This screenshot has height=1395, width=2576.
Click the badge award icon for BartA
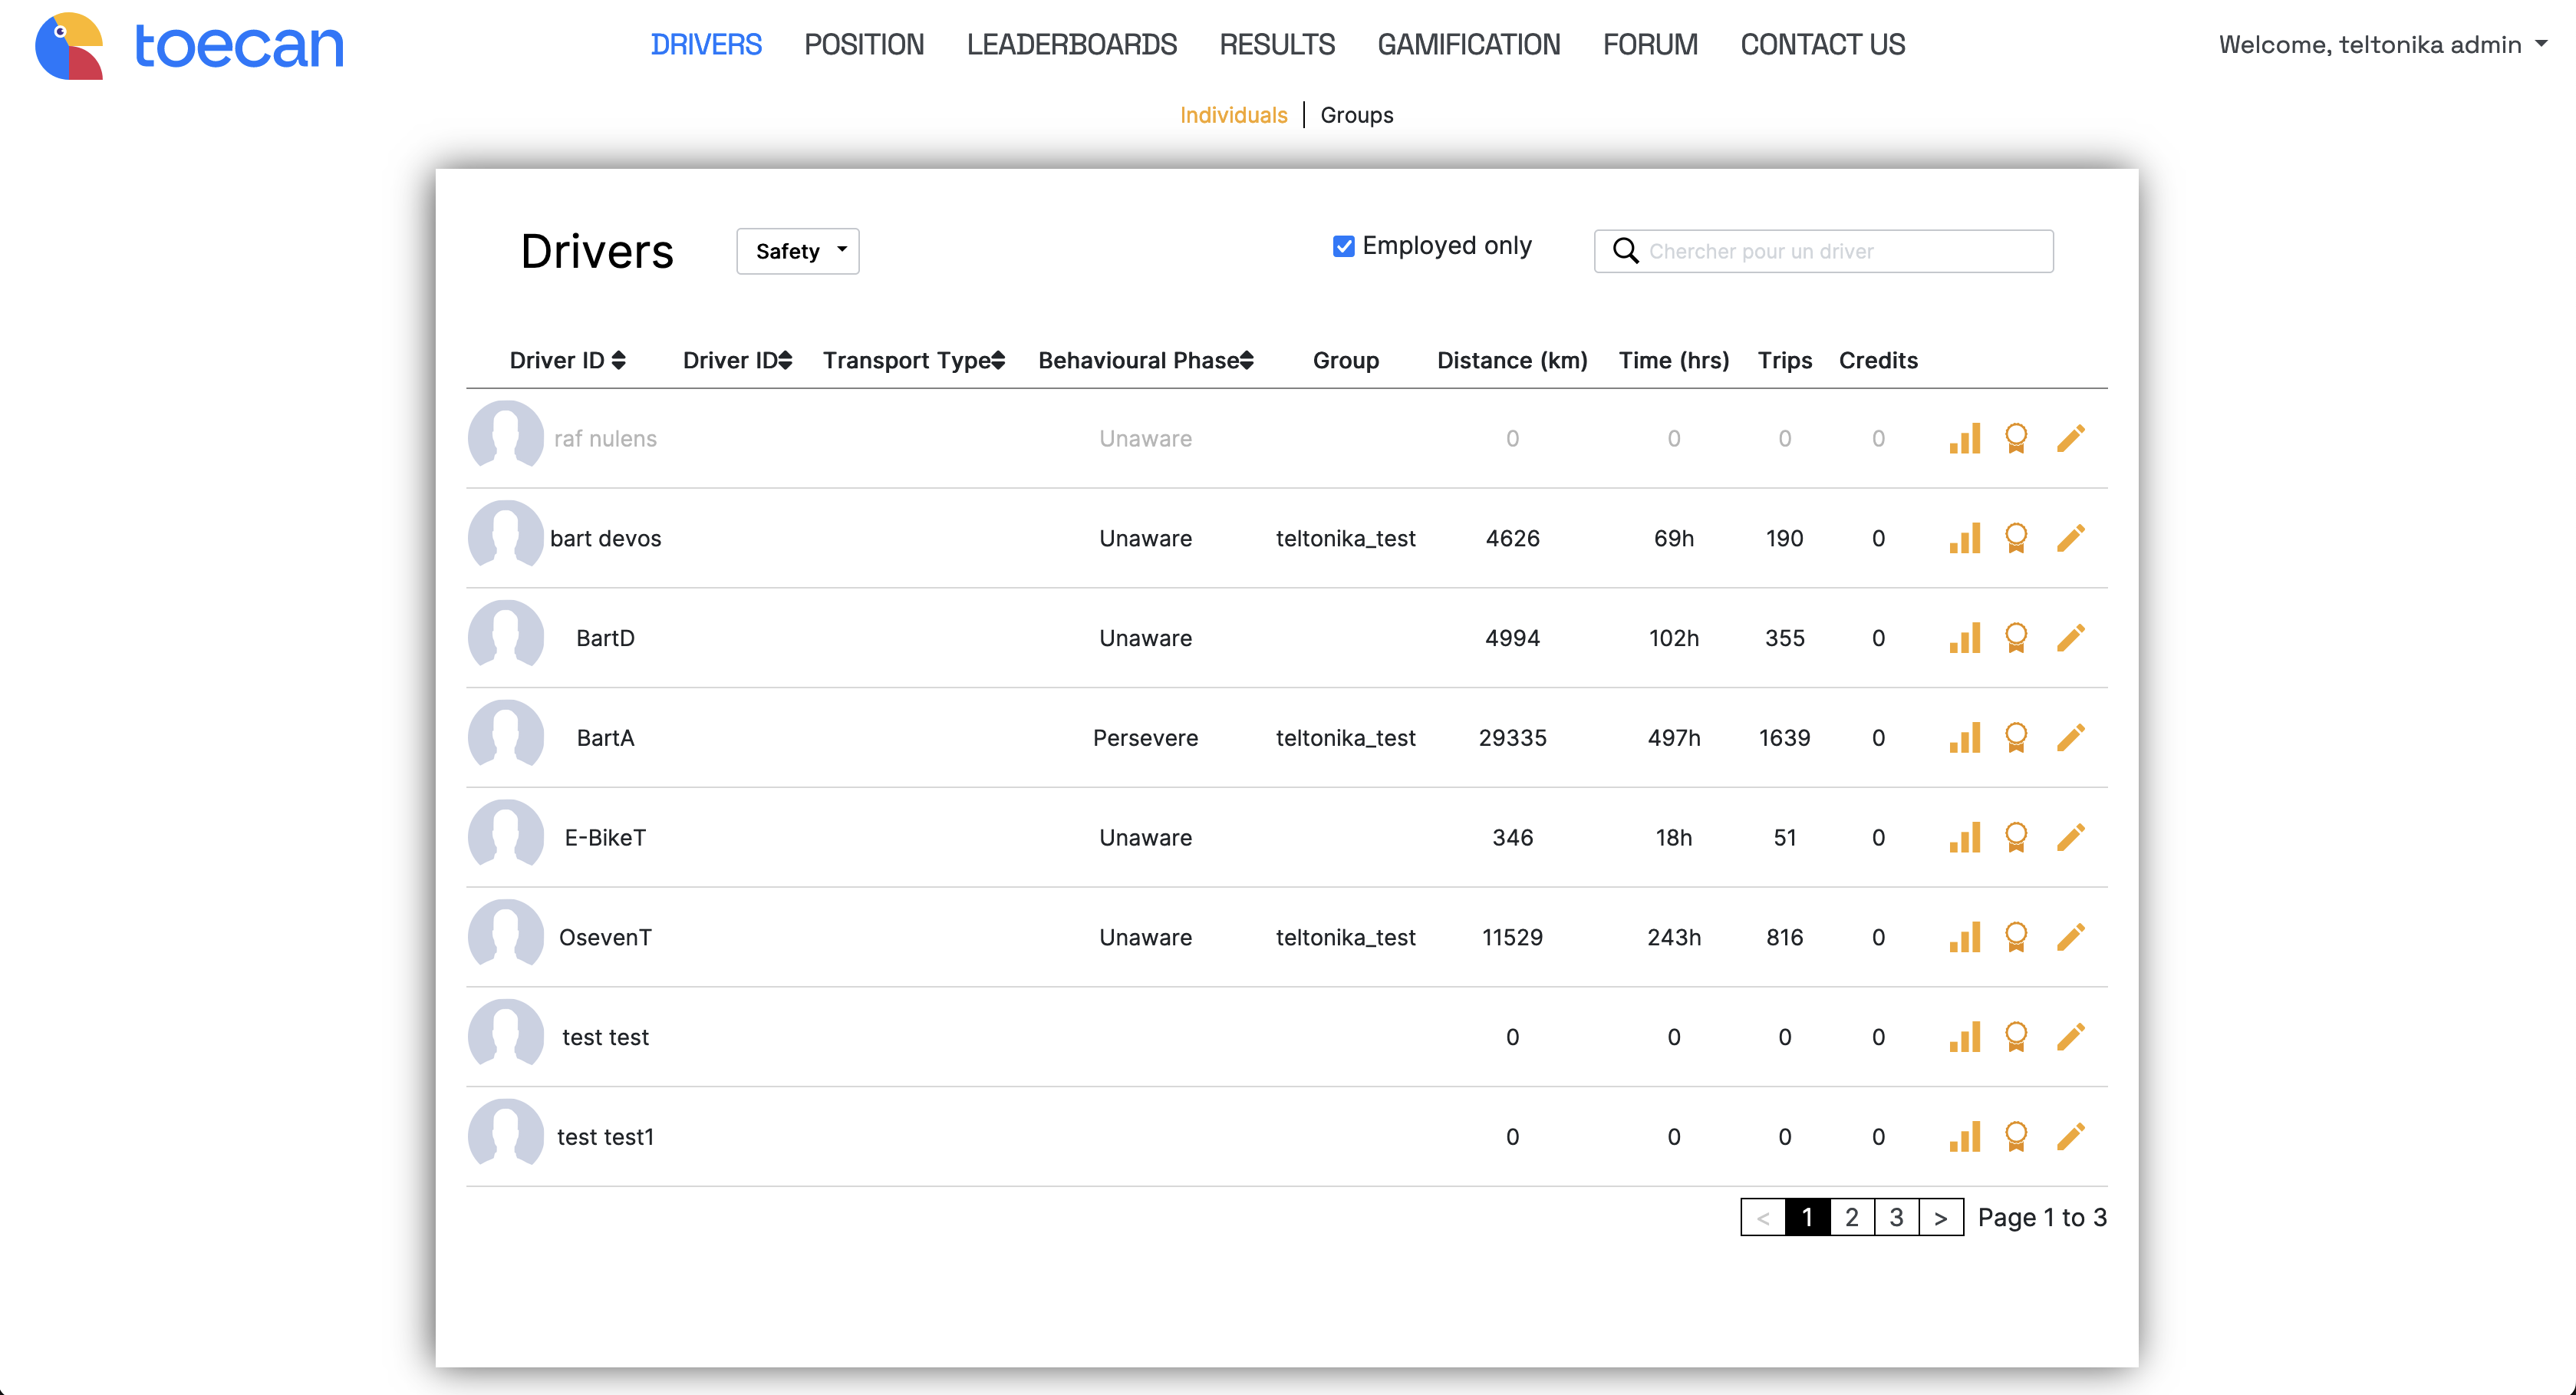(x=2016, y=738)
